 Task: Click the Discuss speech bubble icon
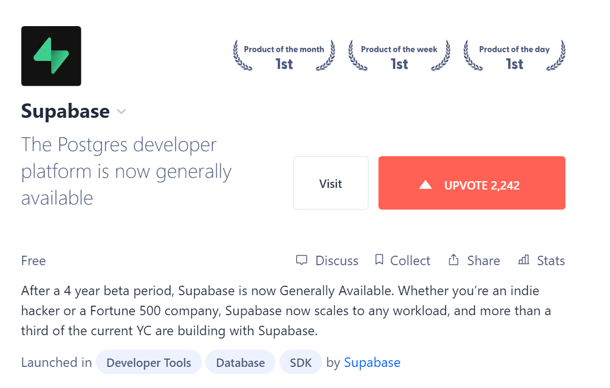click(x=302, y=260)
